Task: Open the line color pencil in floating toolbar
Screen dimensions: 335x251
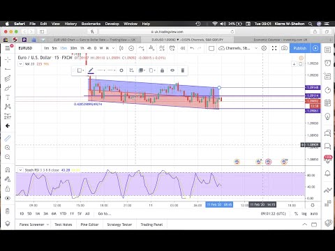Action: pyautogui.click(x=91, y=70)
